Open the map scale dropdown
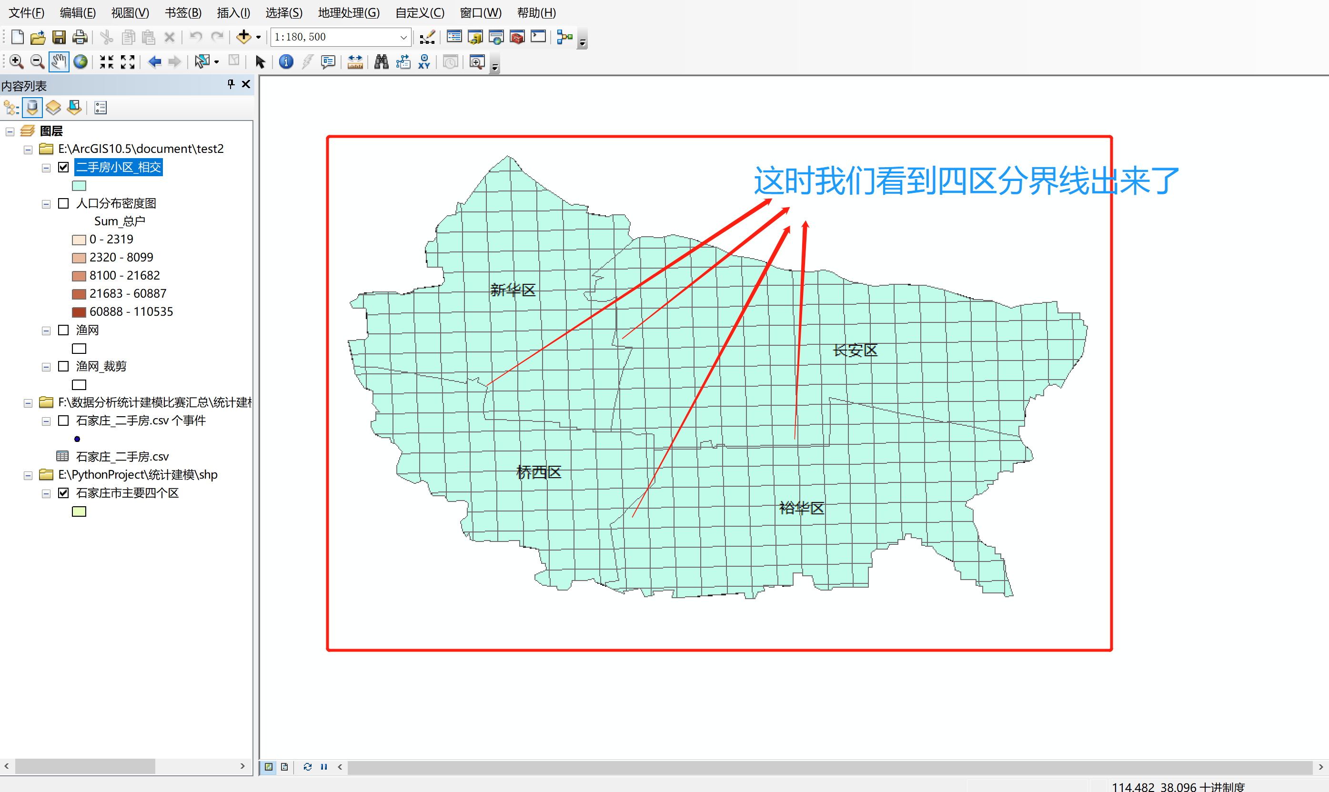This screenshot has height=792, width=1329. 403,37
